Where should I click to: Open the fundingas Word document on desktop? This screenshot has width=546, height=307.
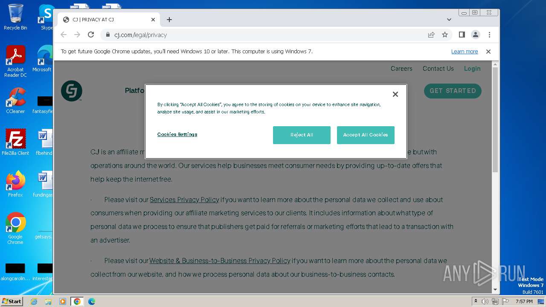[43, 184]
